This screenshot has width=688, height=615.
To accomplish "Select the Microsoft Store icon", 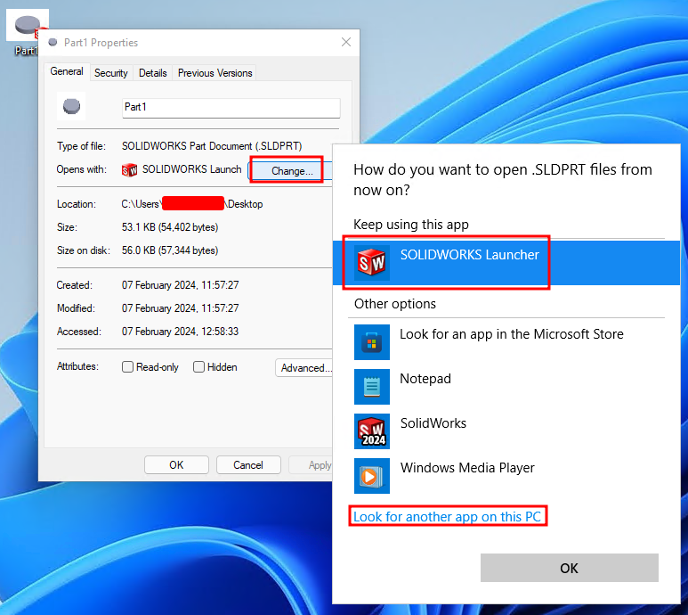I will [371, 341].
